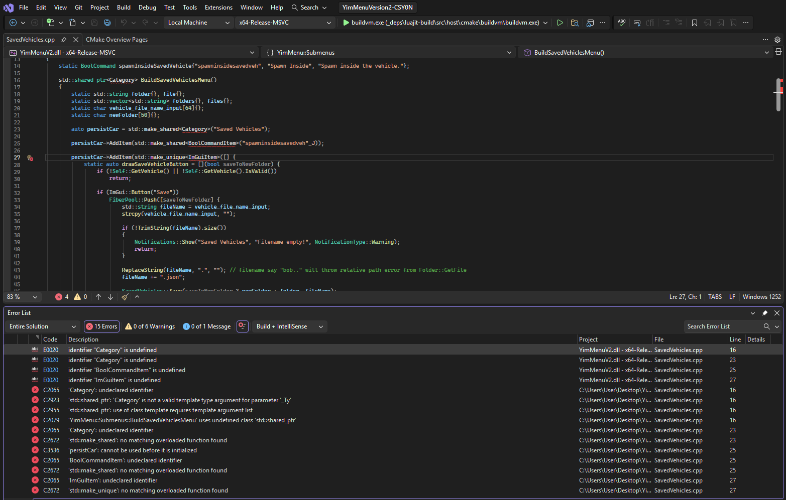Sort the error list by the Description column
Viewport: 786px width, 500px height.
83,340
